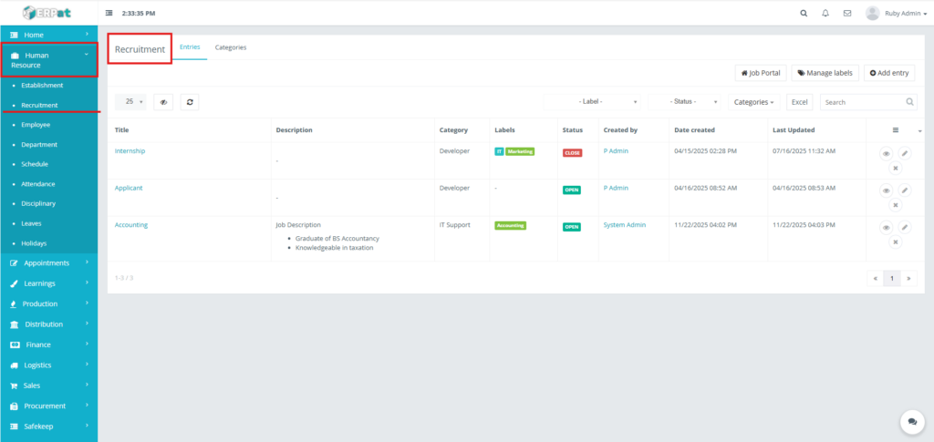Image resolution: width=934 pixels, height=442 pixels.
Task: Toggle the sidebar hamburger menu
Action: 110,14
